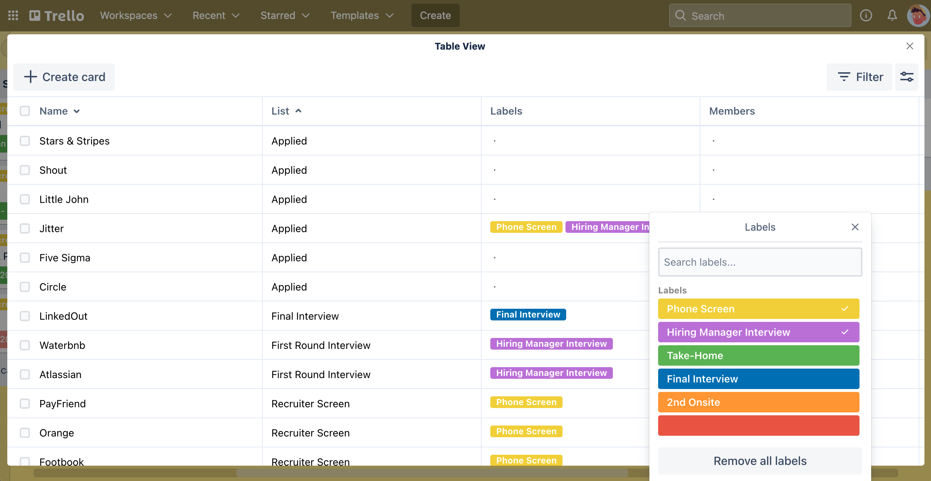The height and width of the screenshot is (481, 931).
Task: Open the Templates menu
Action: coord(362,15)
